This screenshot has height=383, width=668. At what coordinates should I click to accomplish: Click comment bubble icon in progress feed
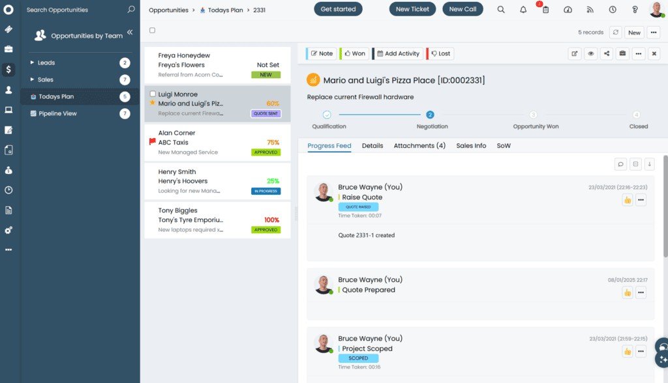point(621,164)
